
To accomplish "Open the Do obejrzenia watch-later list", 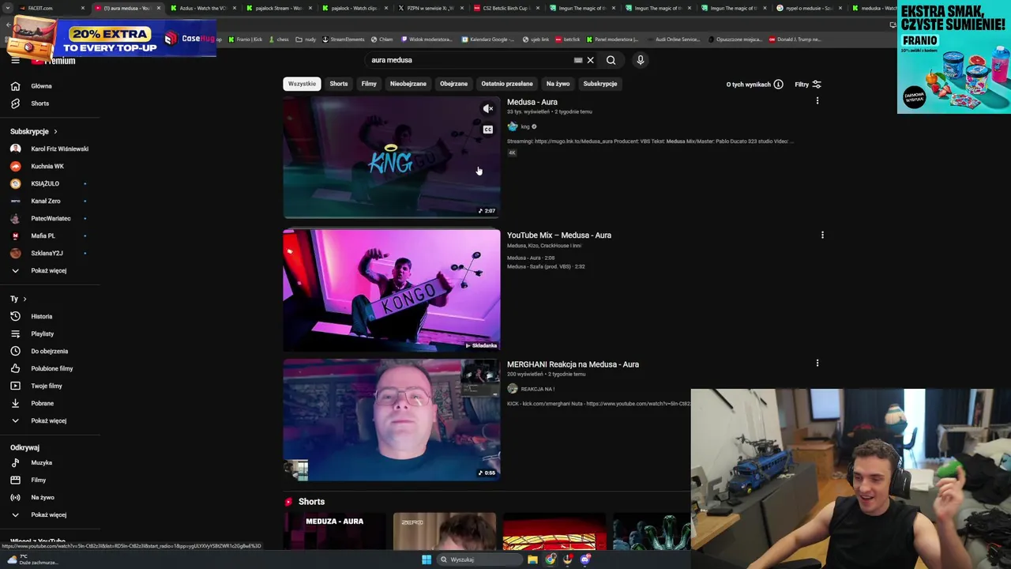I will (49, 351).
